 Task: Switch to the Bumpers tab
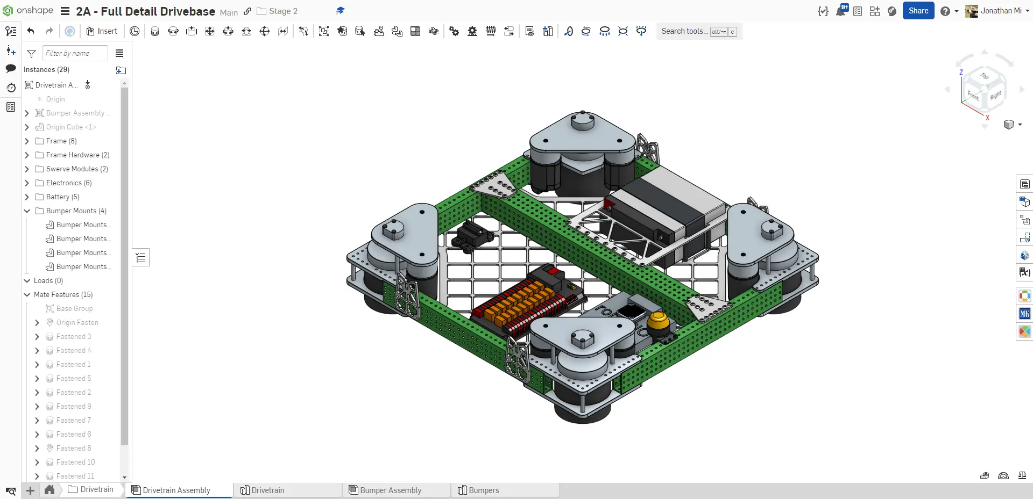pos(483,490)
